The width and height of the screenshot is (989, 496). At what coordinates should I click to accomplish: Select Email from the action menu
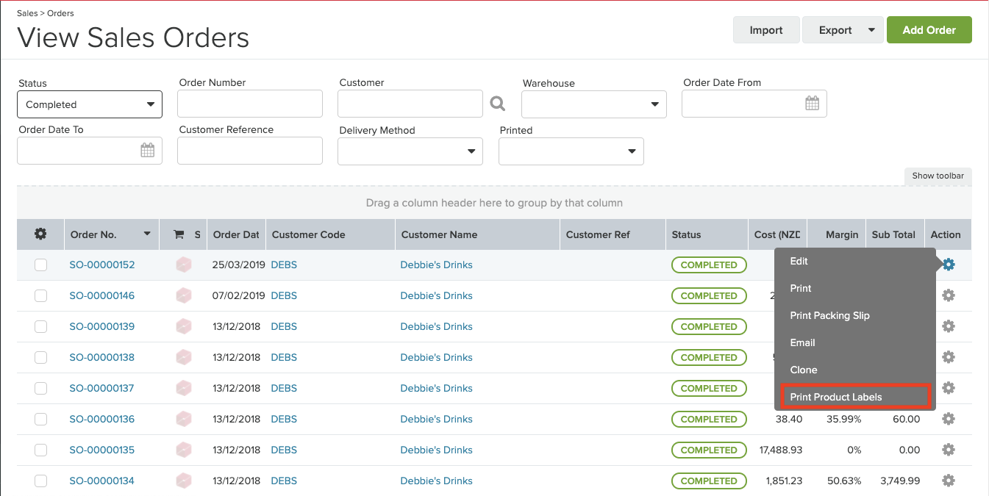tap(802, 342)
